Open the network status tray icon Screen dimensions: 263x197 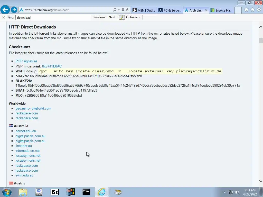(x=231, y=192)
